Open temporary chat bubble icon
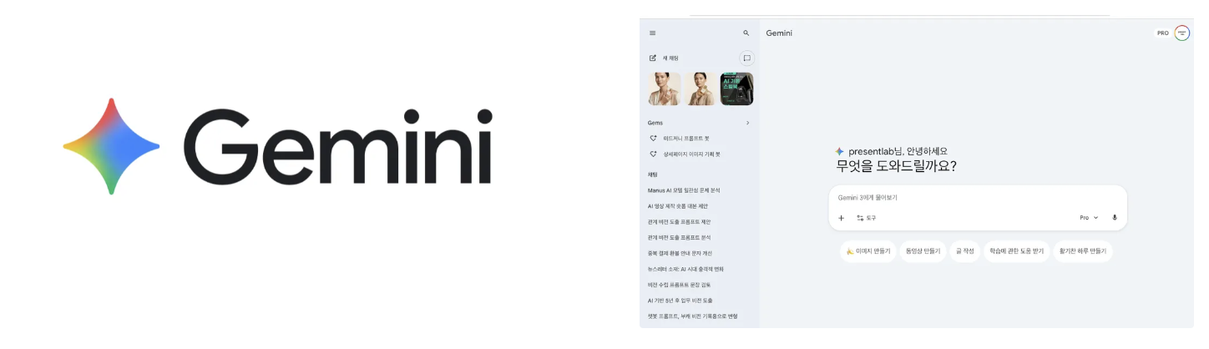The width and height of the screenshot is (1209, 349). (x=746, y=58)
